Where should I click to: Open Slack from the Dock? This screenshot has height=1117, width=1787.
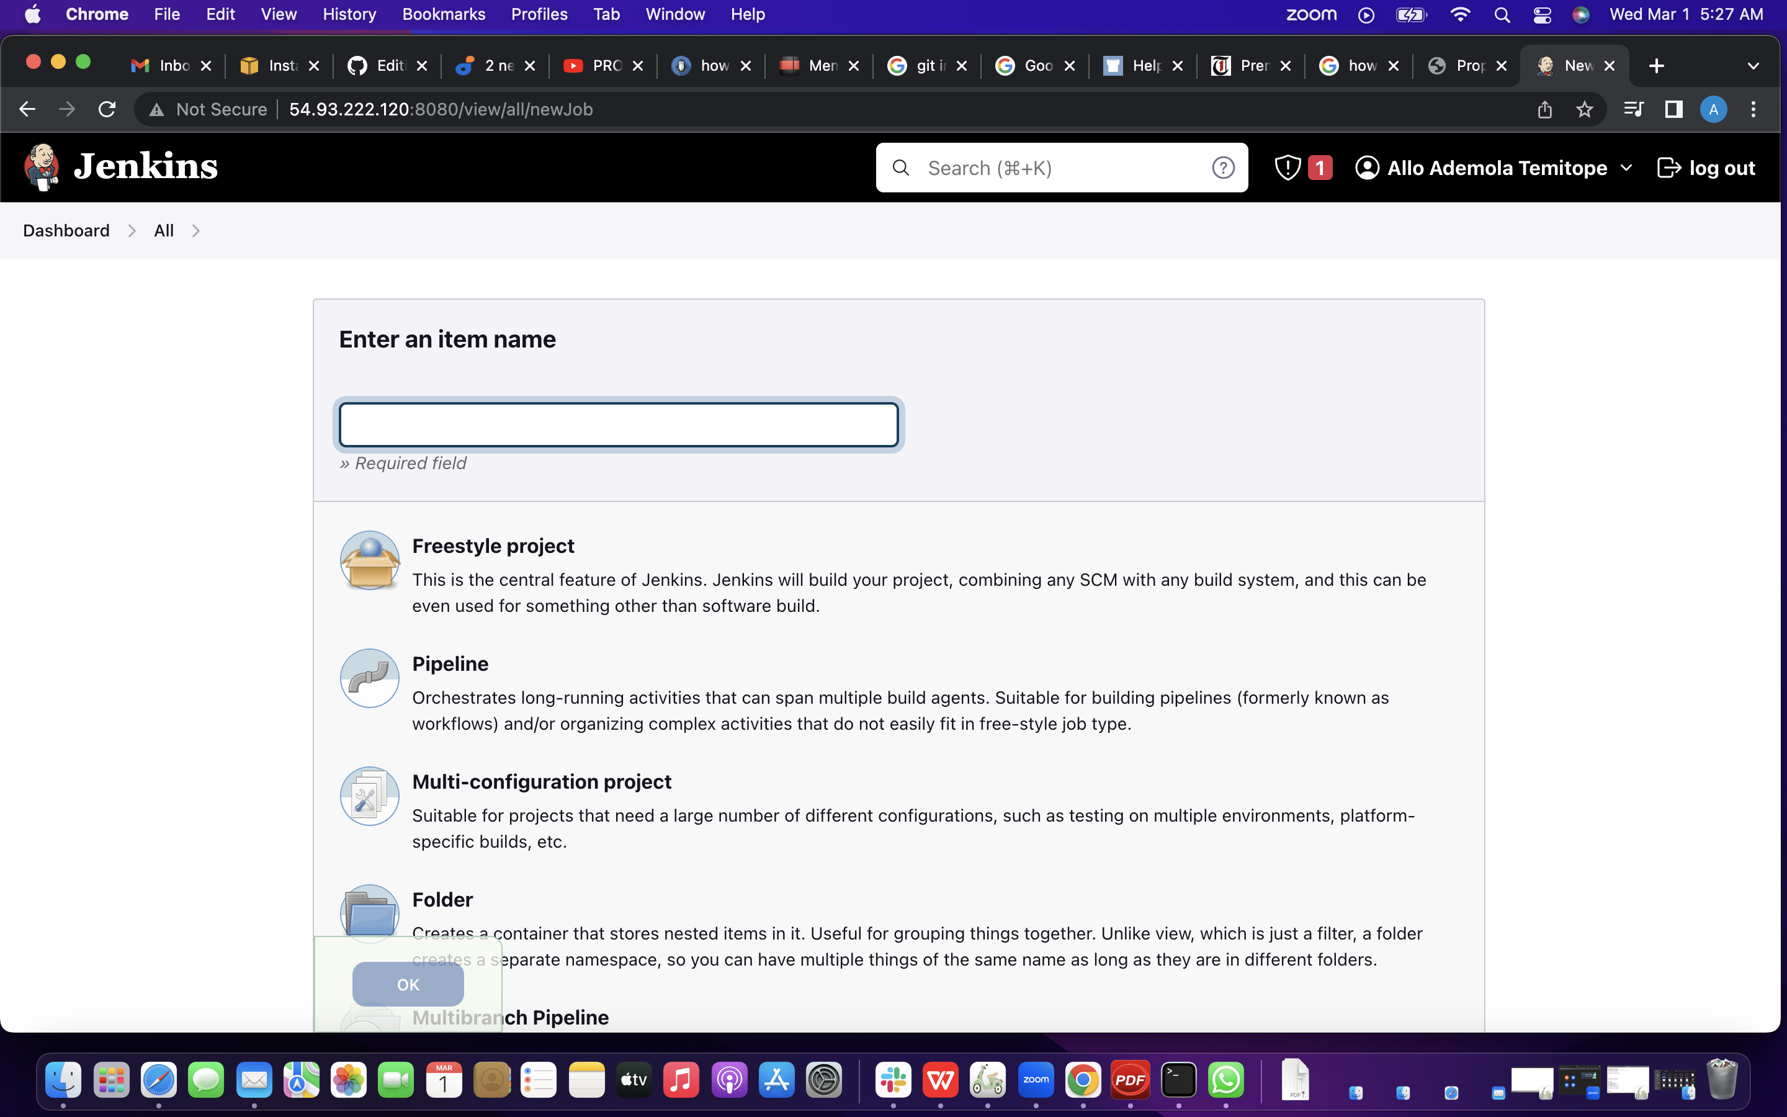point(893,1079)
